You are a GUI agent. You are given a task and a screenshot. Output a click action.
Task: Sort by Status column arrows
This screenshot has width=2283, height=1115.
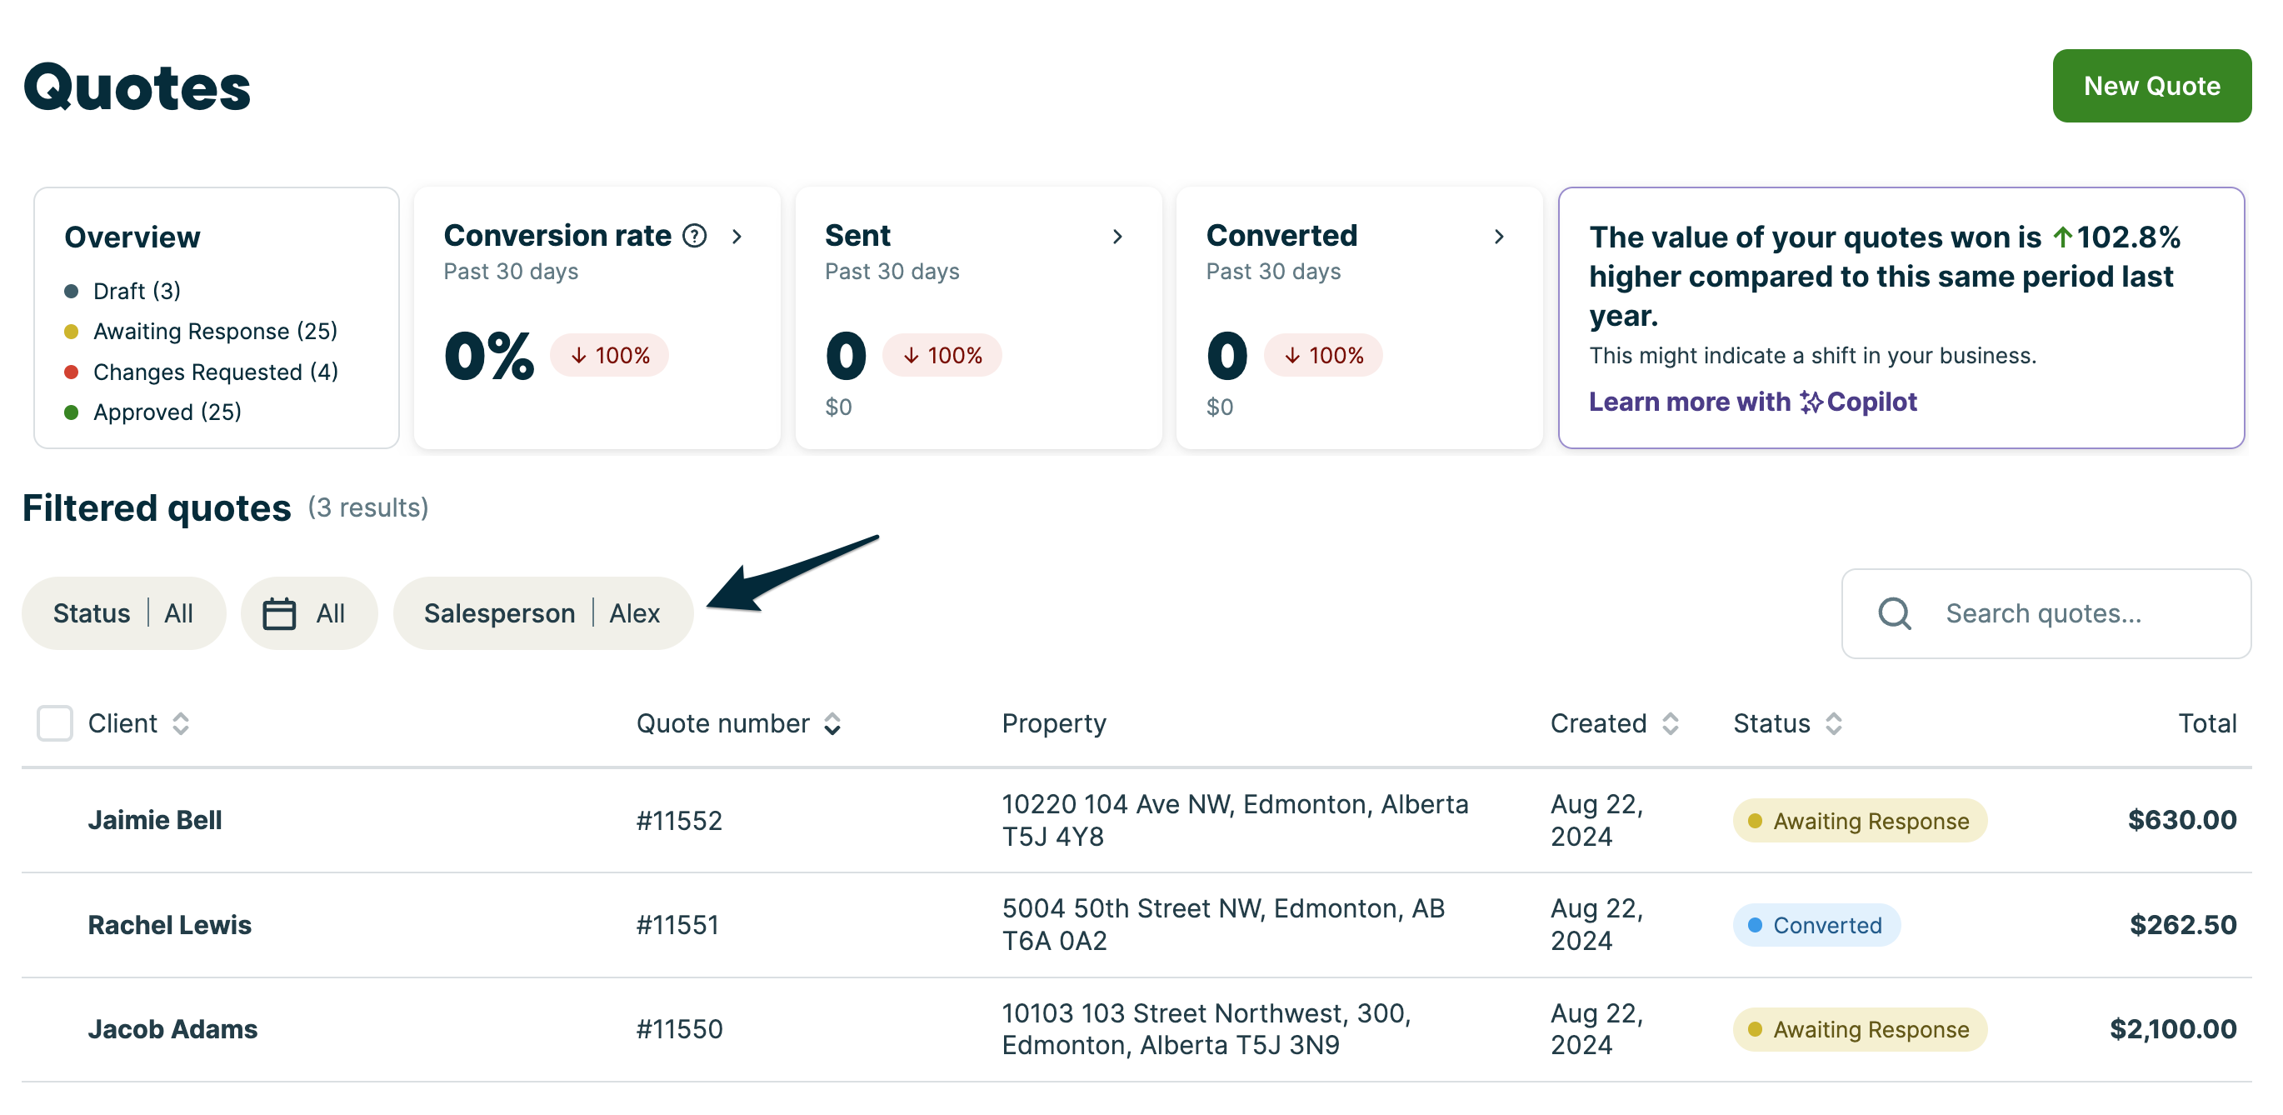(x=1834, y=723)
